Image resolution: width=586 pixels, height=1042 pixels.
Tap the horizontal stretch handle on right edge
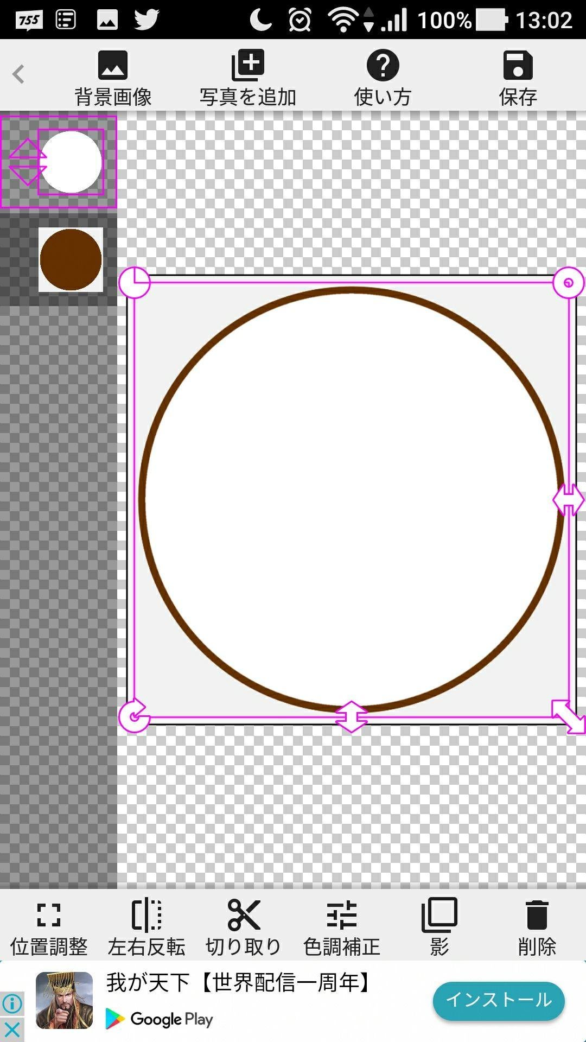(x=568, y=499)
